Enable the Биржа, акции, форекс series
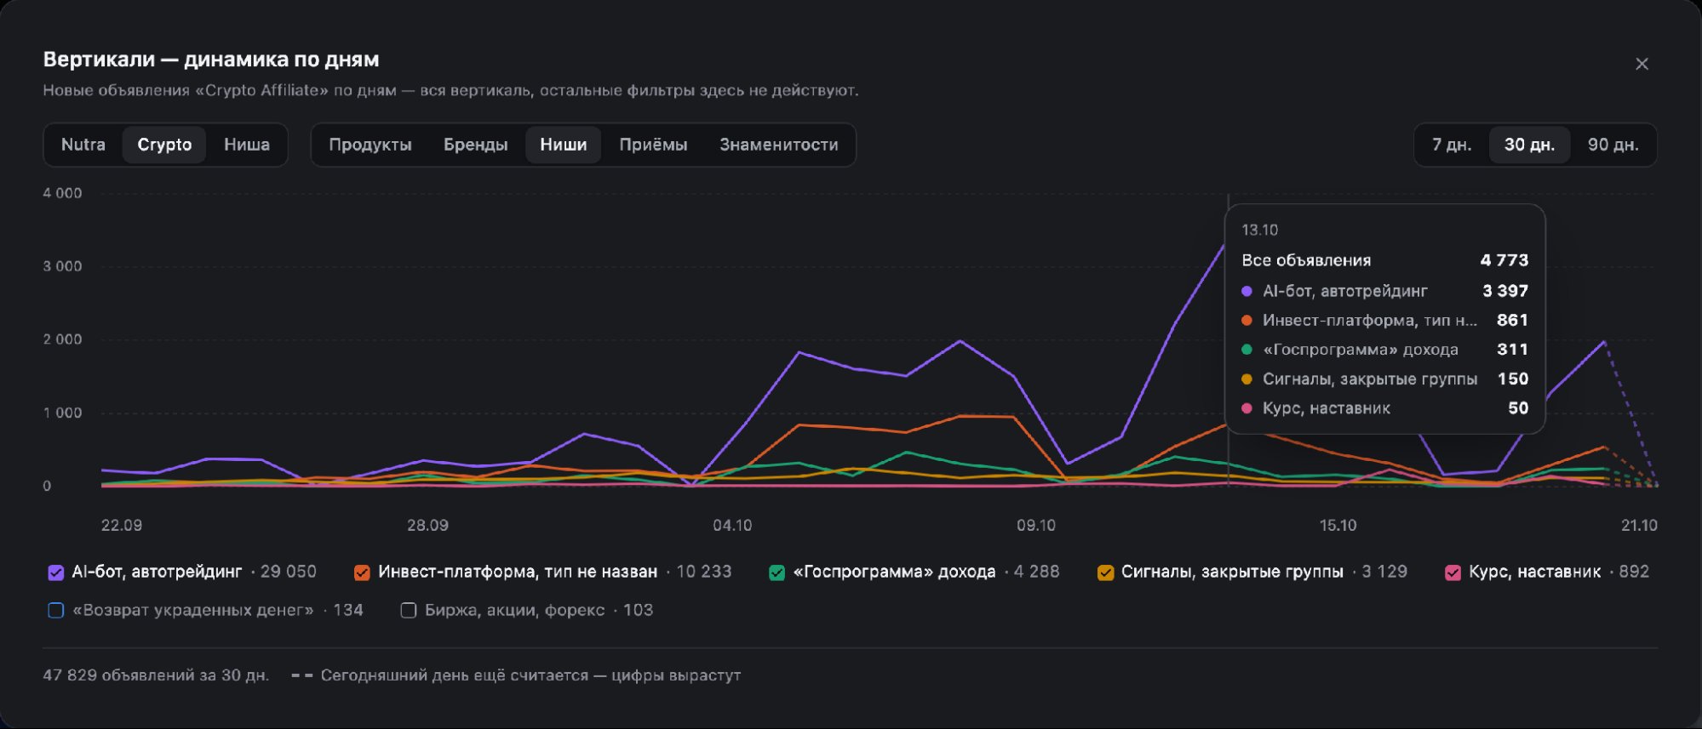Viewport: 1702px width, 729px height. pos(409,611)
